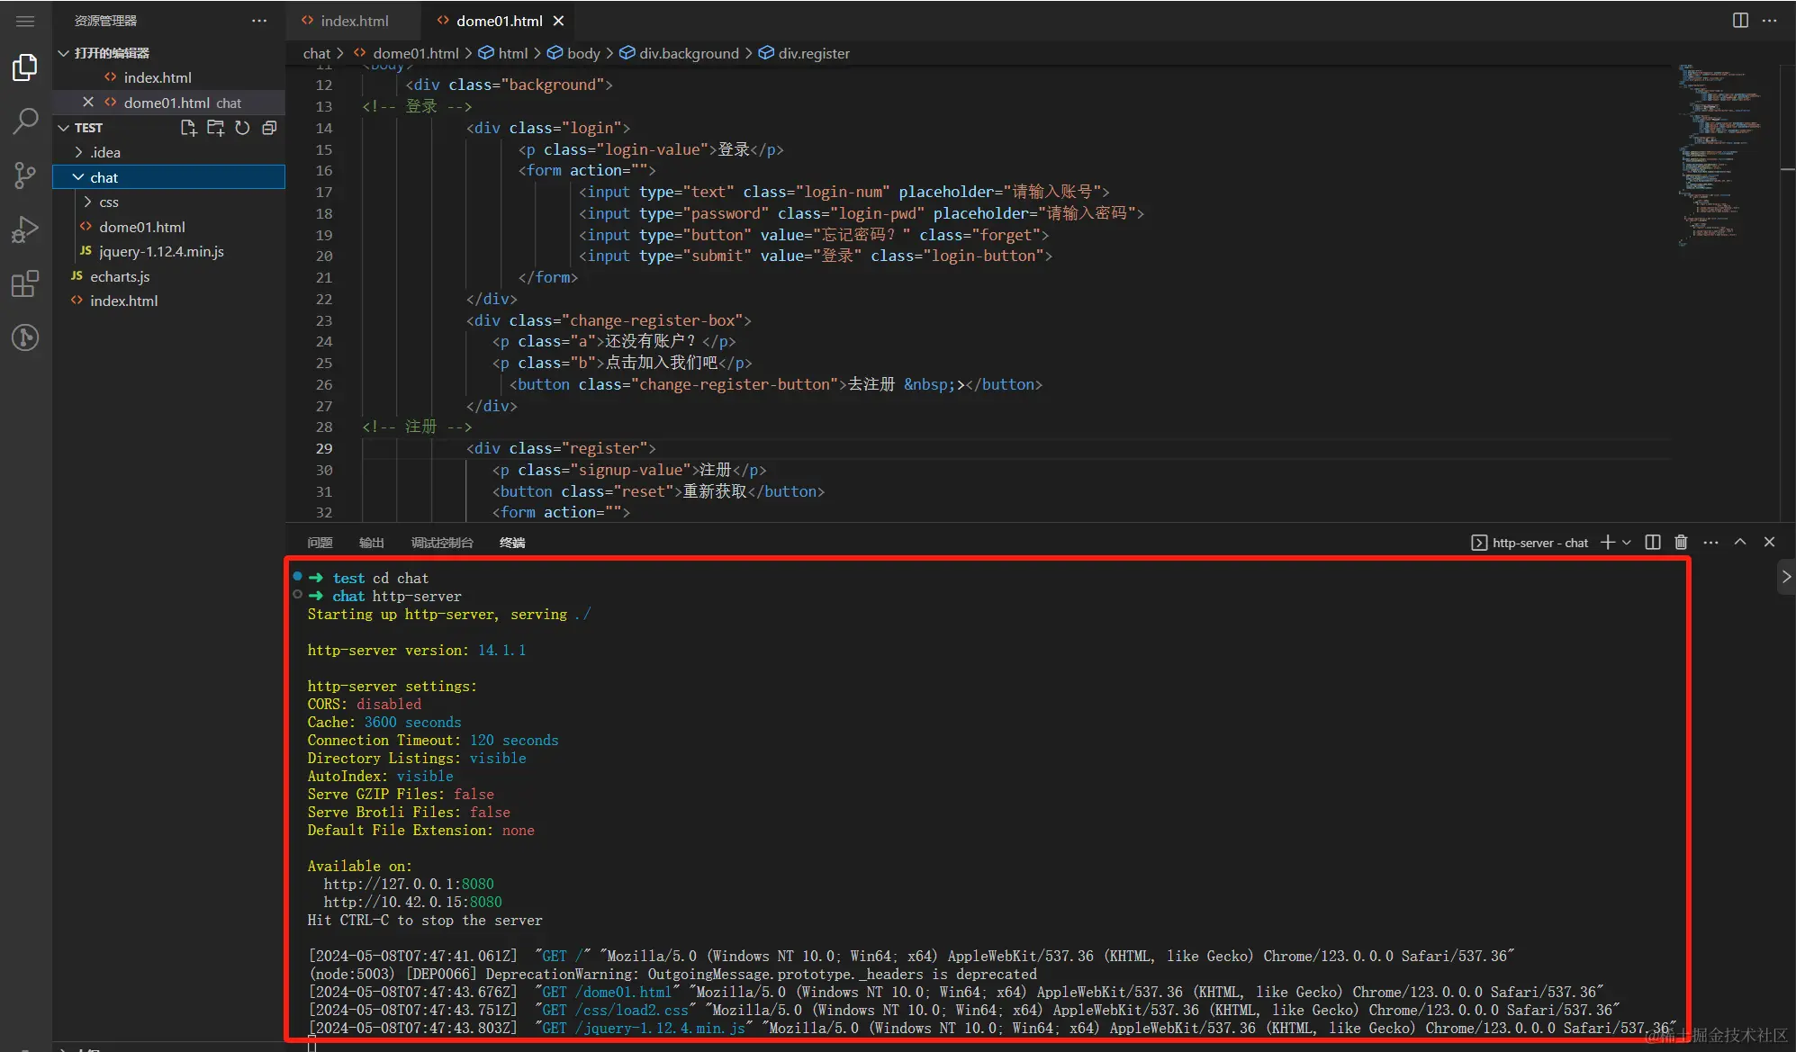Switch to the 输出 panel tab
The width and height of the screenshot is (1796, 1052).
point(371,543)
